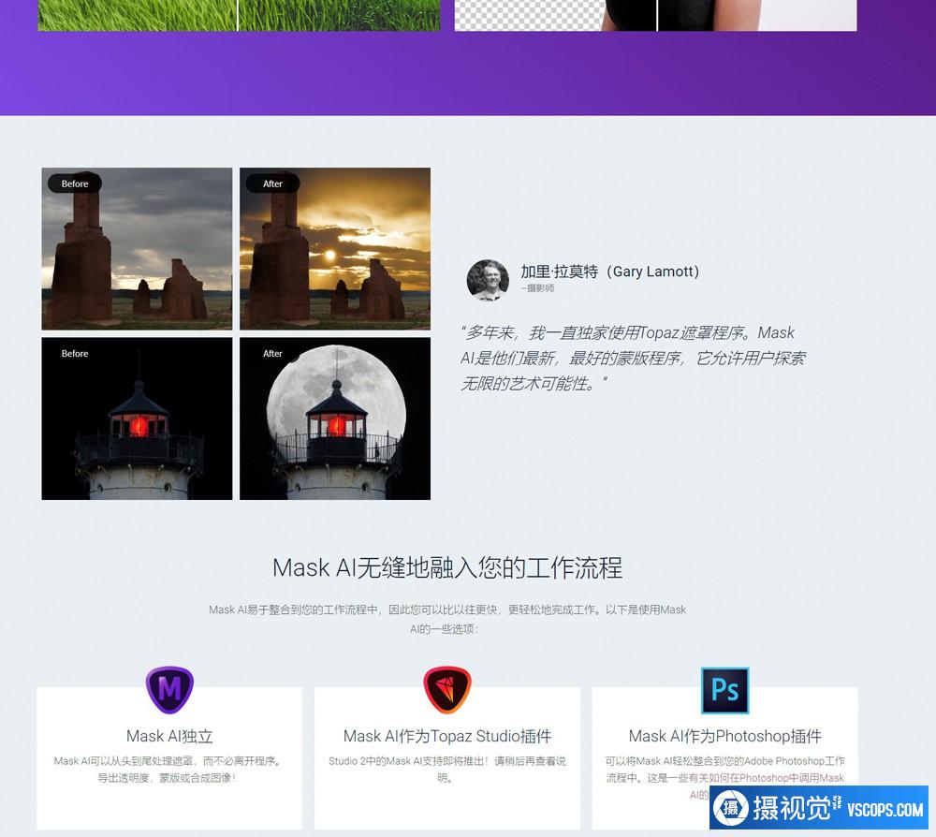Click the Gary Lamott quote about Topaz遮罩程序
This screenshot has width=936, height=837.
point(633,358)
